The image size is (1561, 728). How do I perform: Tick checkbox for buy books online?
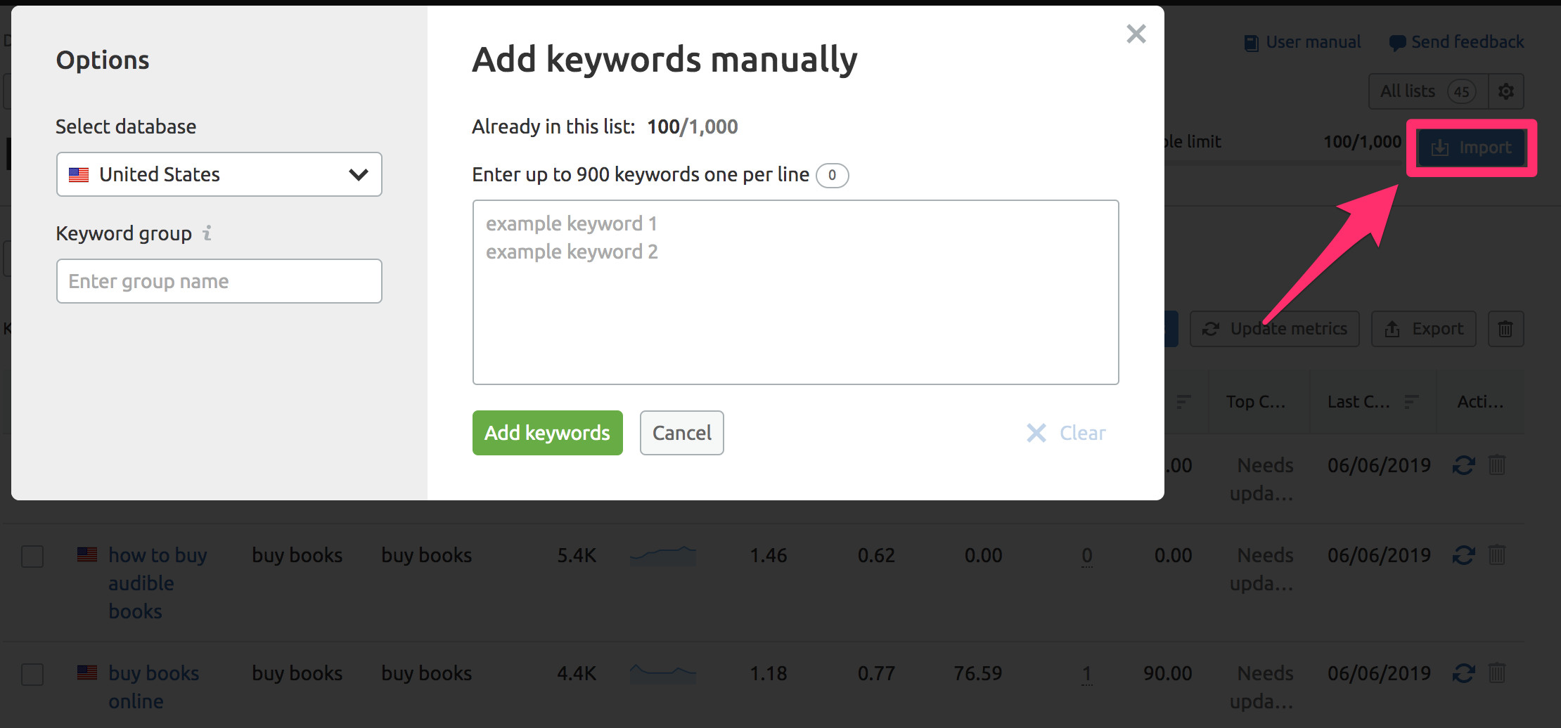(x=32, y=675)
